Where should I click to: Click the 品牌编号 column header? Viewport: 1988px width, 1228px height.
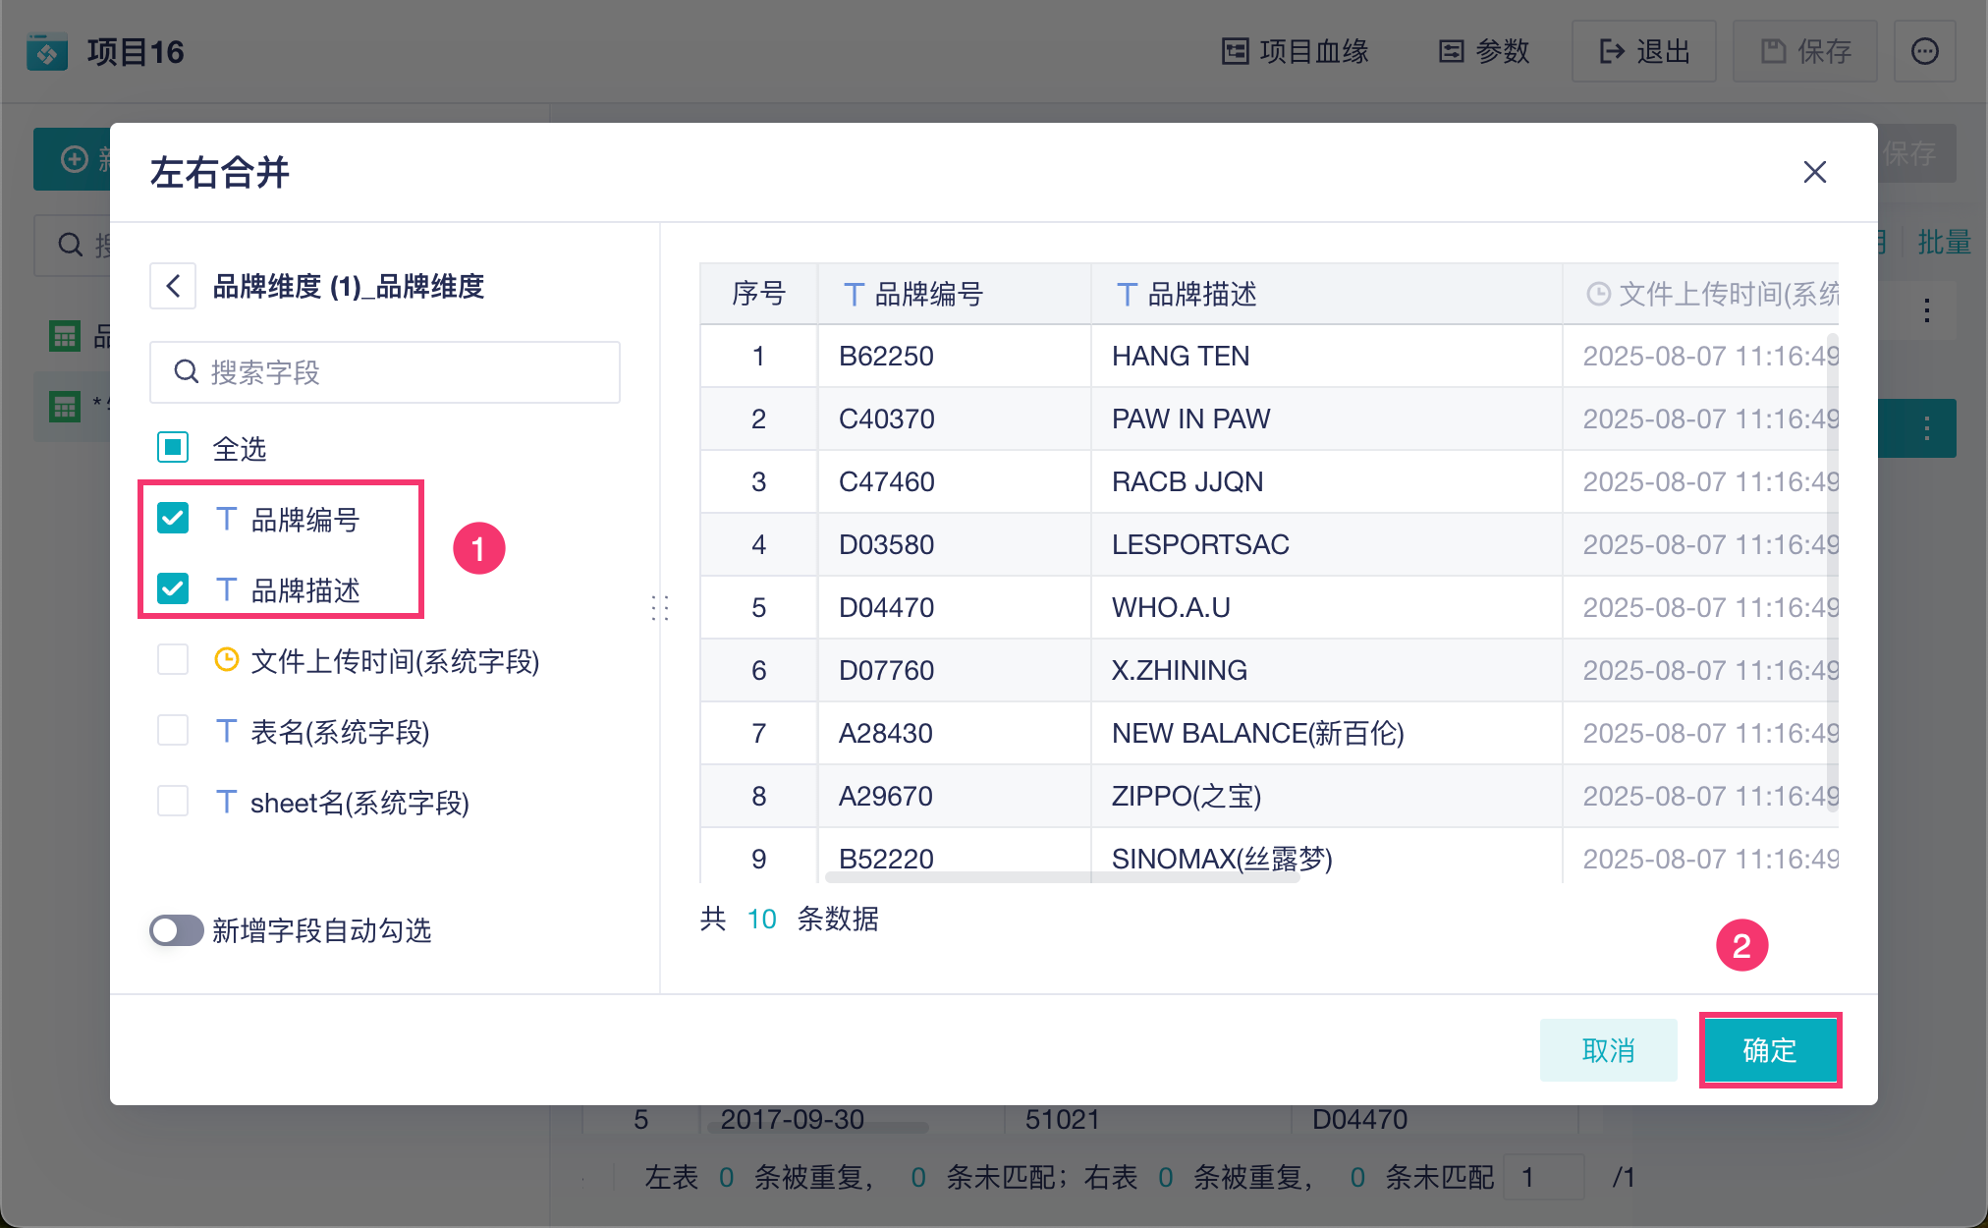(928, 294)
